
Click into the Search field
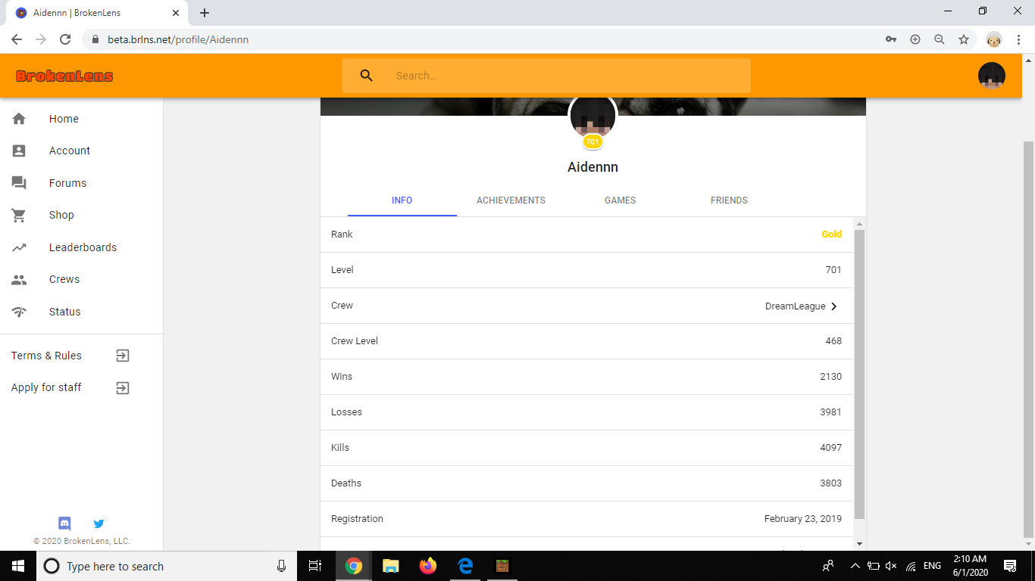(546, 76)
